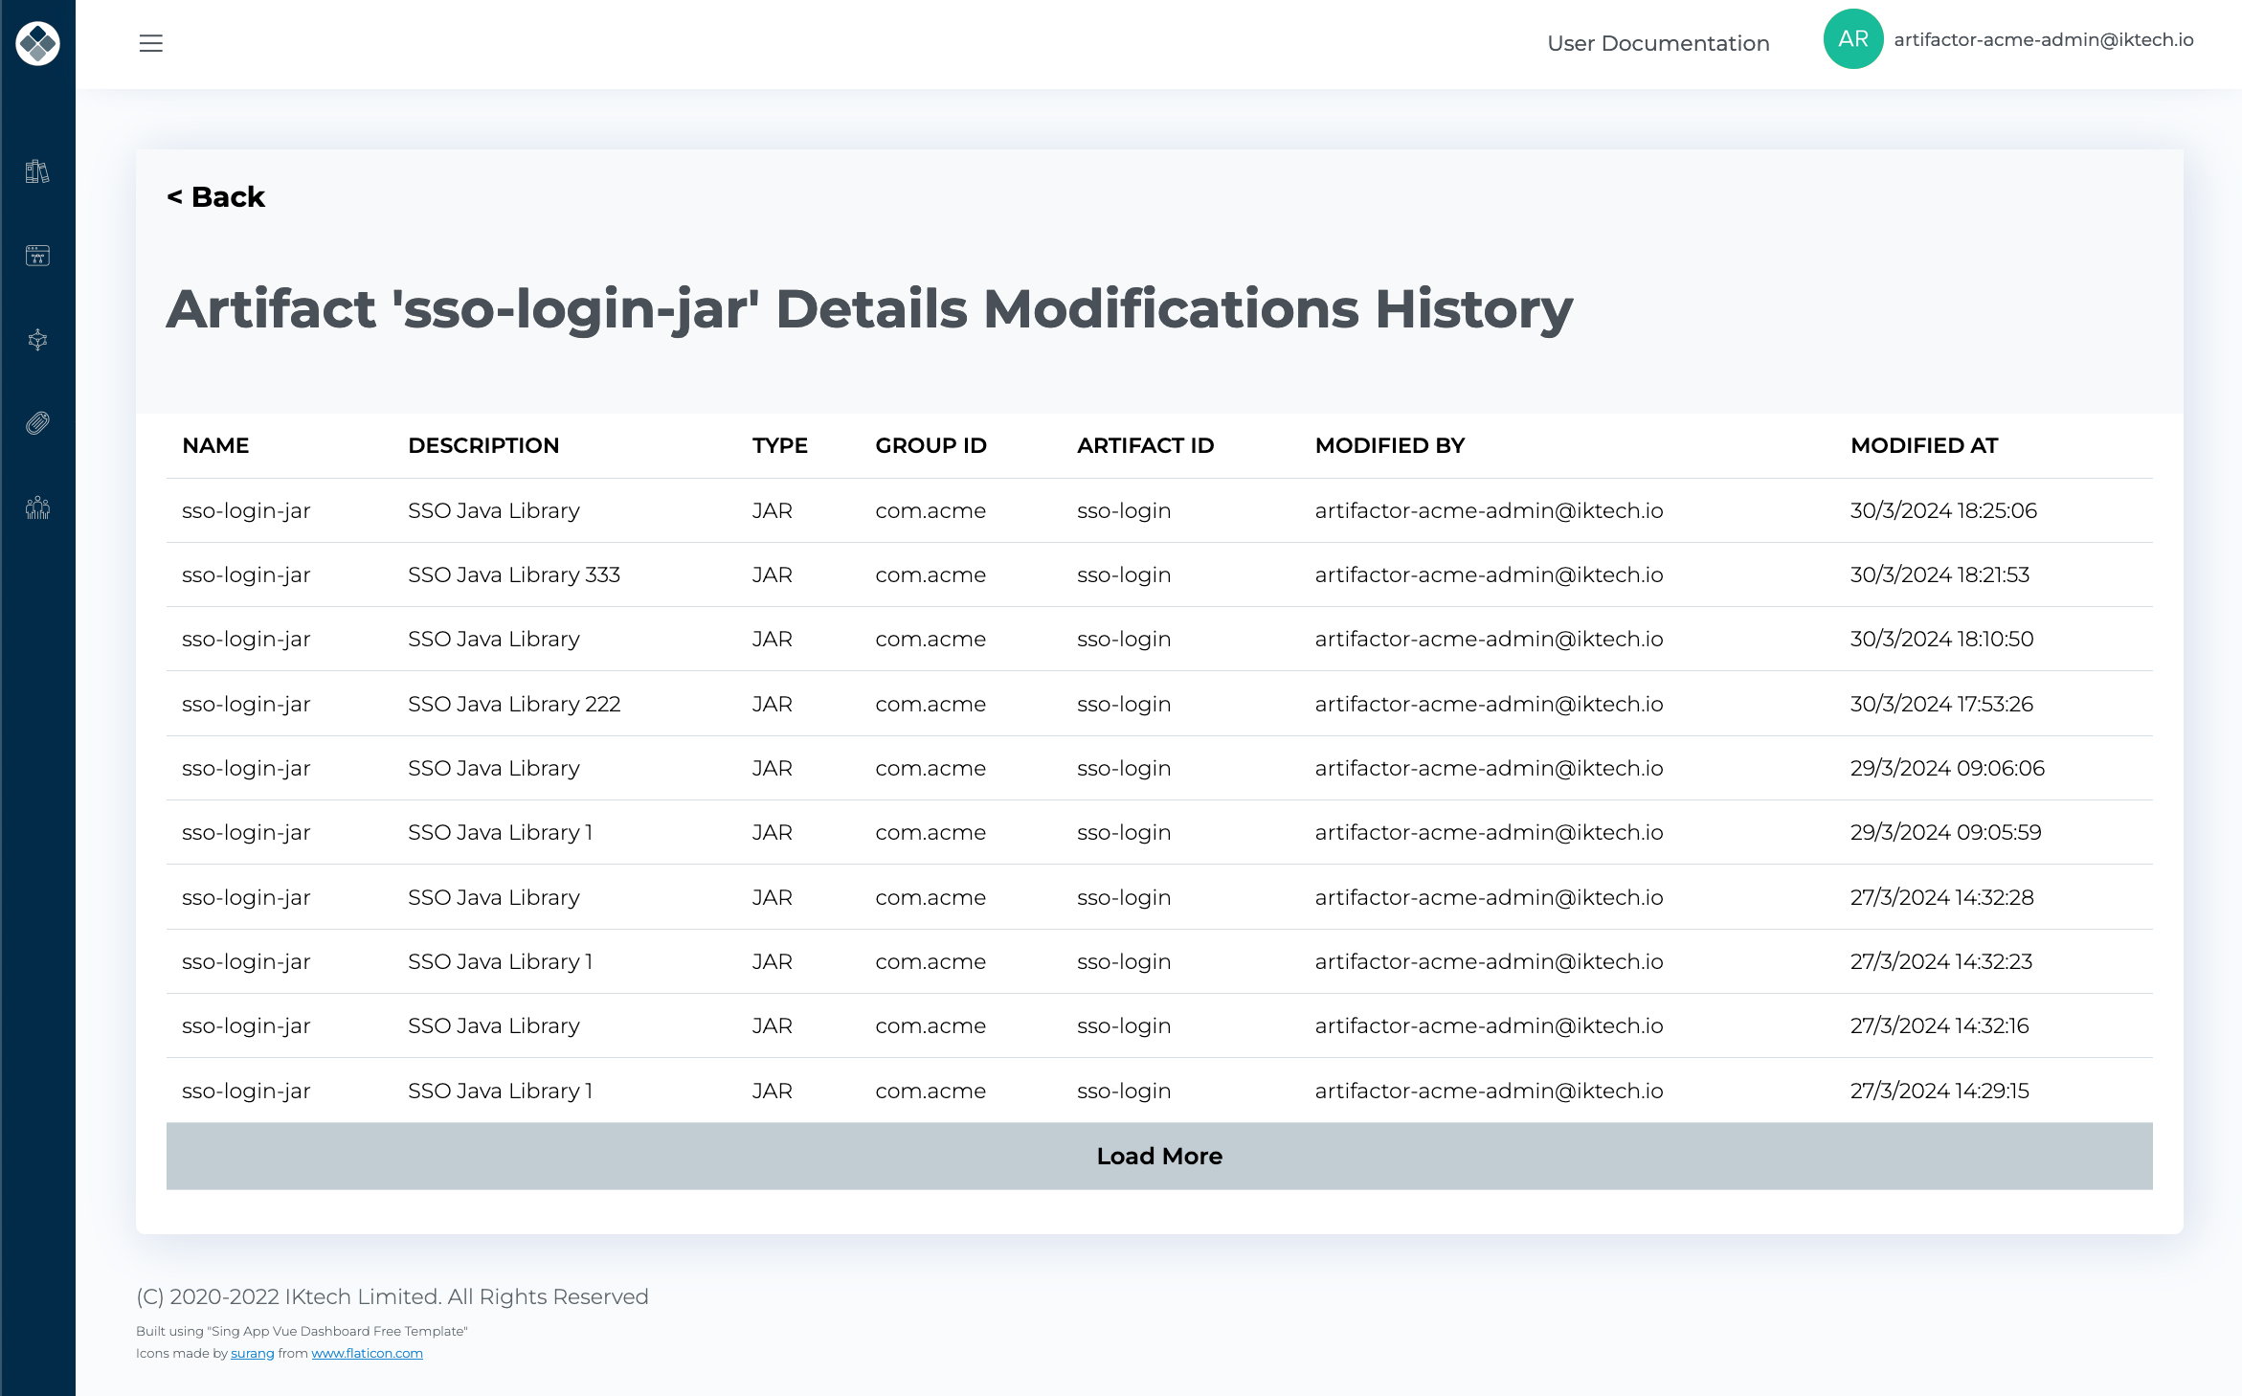This screenshot has width=2242, height=1396.
Task: Navigate back using the Back link
Action: [215, 197]
